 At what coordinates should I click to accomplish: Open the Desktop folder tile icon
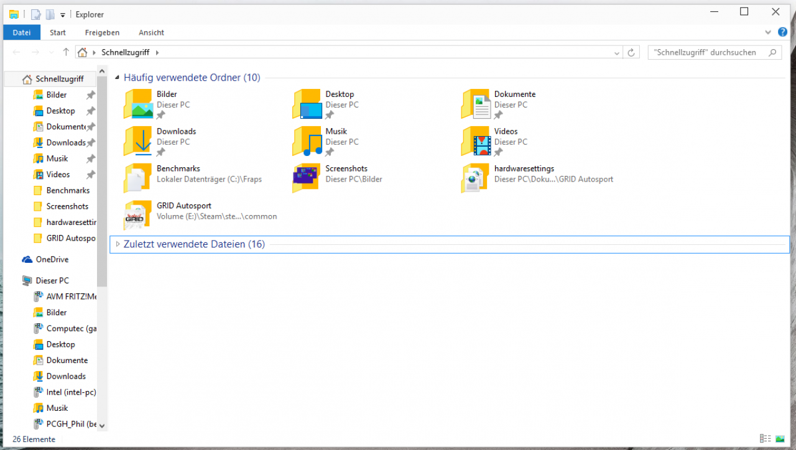(x=307, y=104)
